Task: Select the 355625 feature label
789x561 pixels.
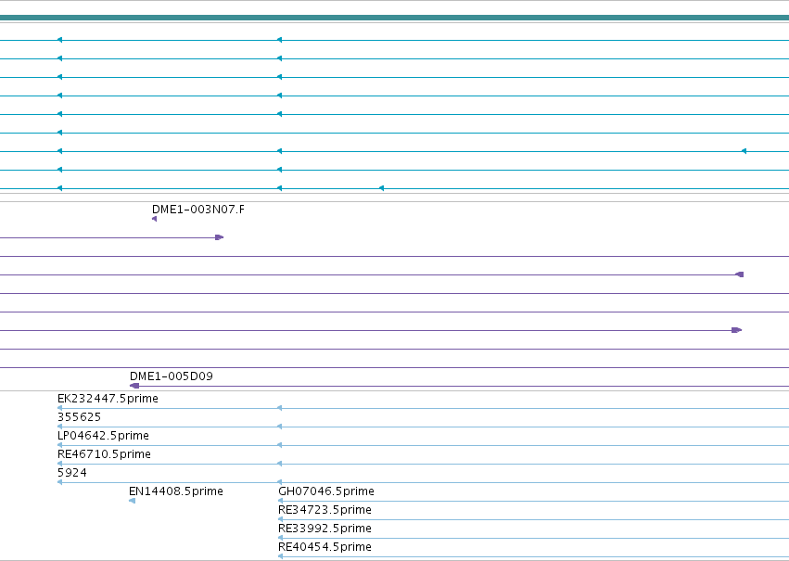Action: [79, 417]
